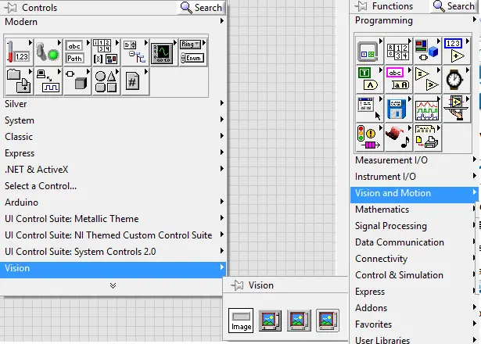The height and width of the screenshot is (344, 481).
Task: Open List, Table & Tree controls subpalette
Action: coord(135,52)
